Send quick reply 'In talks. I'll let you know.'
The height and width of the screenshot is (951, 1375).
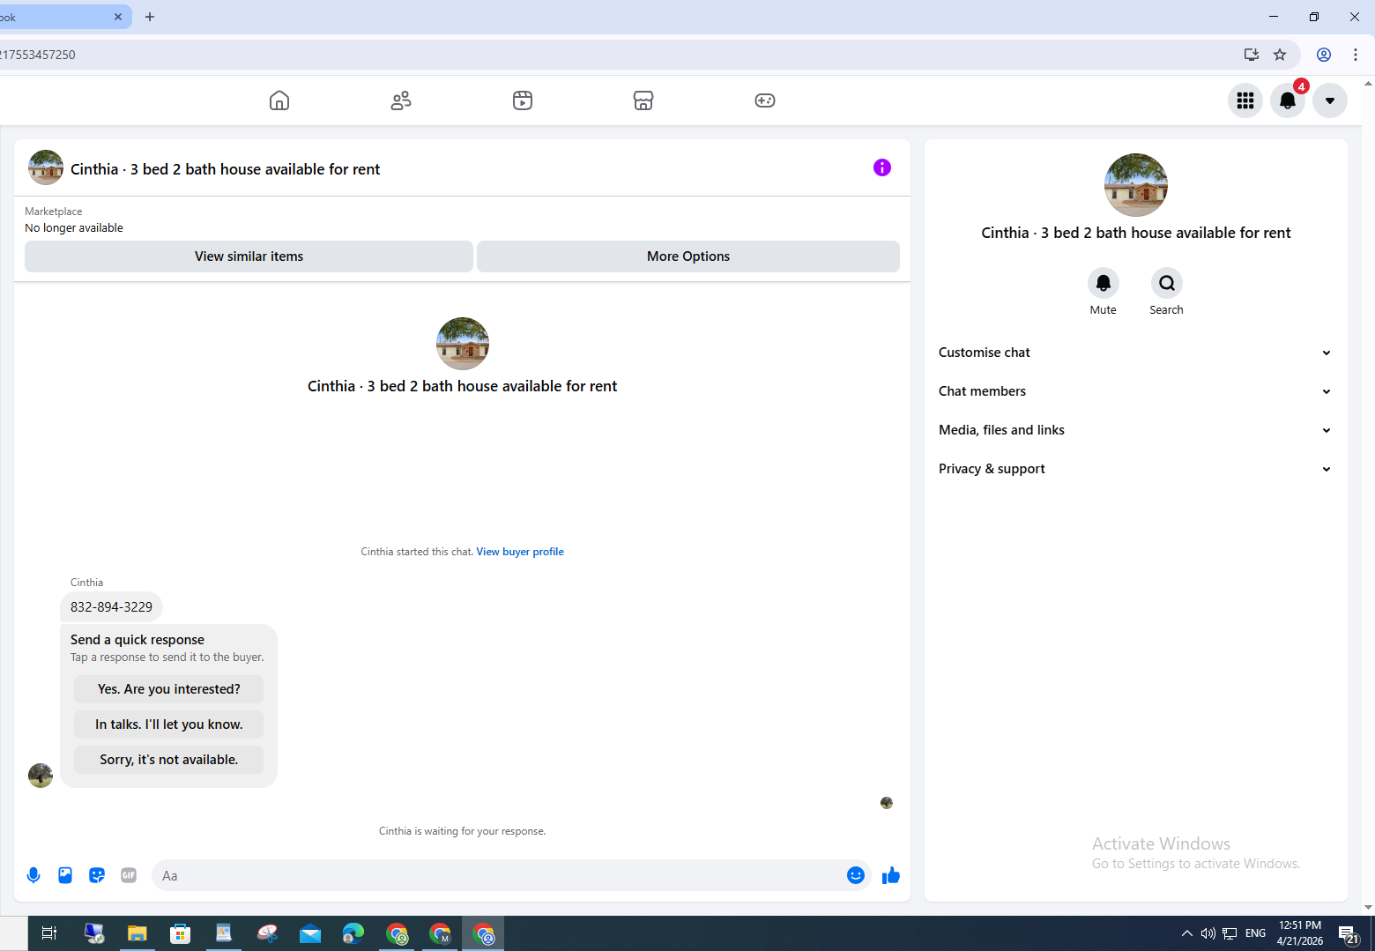[x=168, y=724]
